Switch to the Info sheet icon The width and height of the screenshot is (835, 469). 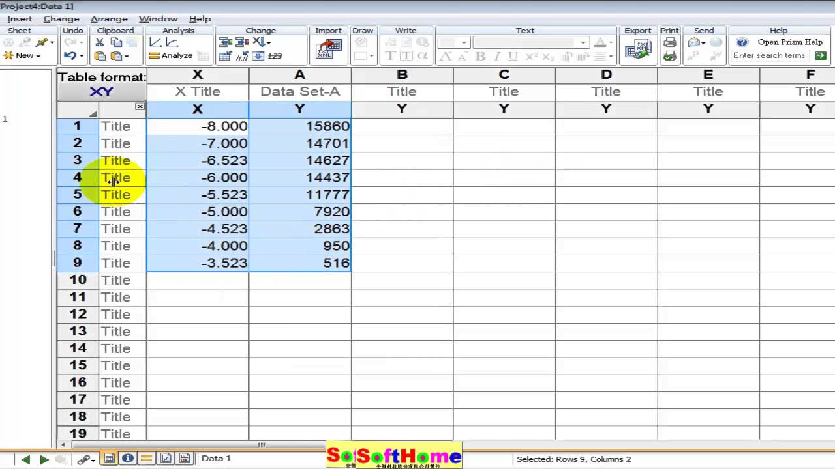click(128, 459)
